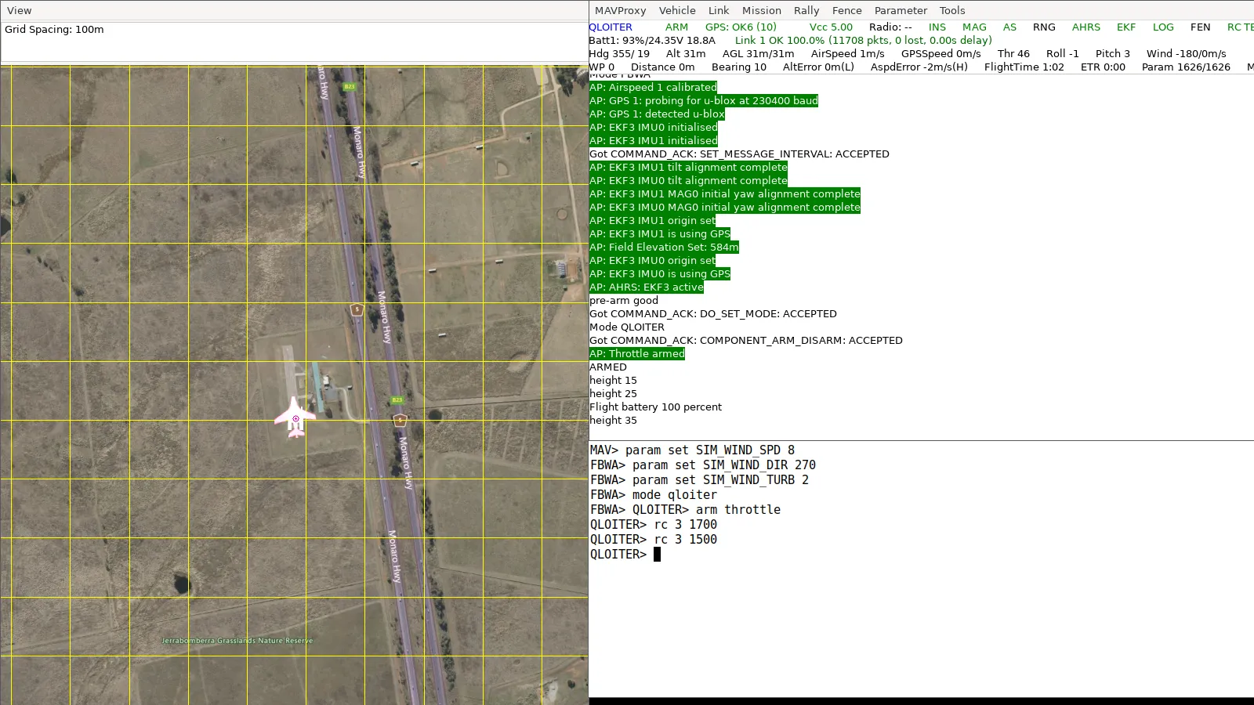Viewport: 1254px width, 705px height.
Task: Click the QLOITER flight mode status indicator
Action: (611, 27)
